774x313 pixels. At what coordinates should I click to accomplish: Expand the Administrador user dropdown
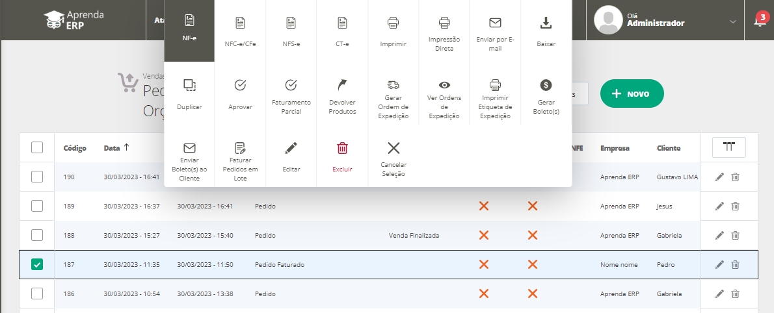point(733,21)
